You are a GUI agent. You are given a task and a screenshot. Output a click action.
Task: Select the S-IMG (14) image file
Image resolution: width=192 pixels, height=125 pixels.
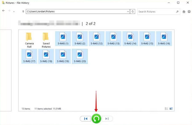pyautogui.click(x=130, y=39)
